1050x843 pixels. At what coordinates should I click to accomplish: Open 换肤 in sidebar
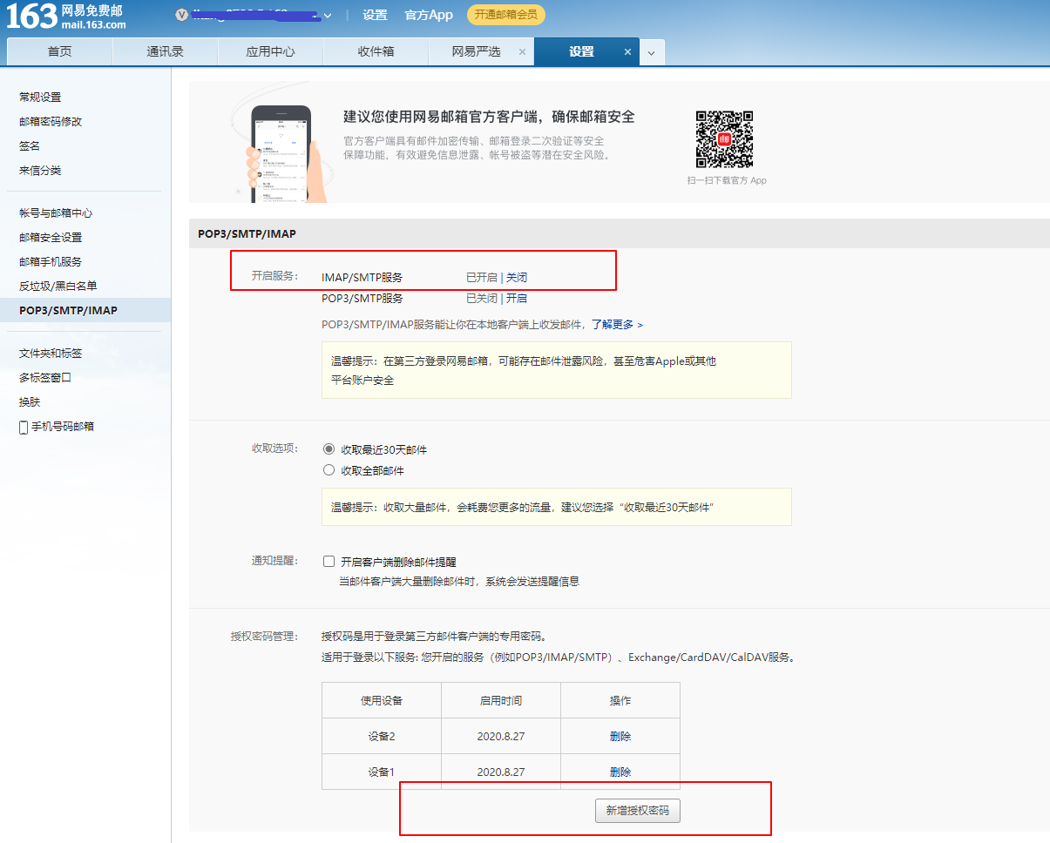(30, 402)
